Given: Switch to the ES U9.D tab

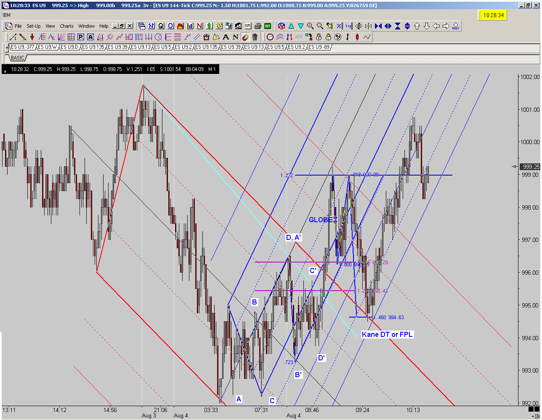Looking at the screenshot, I should [x=69, y=47].
